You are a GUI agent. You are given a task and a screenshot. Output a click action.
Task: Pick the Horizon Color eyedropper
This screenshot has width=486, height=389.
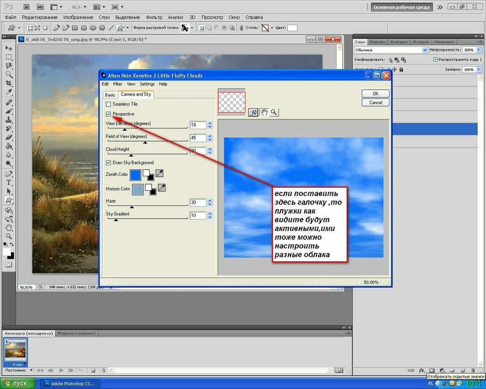[x=161, y=187]
